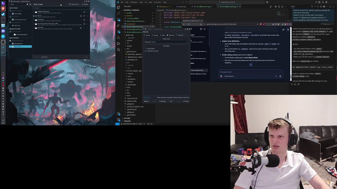337x189 pixels.
Task: Click Defaults in KZones configure dialog
Action: [162, 101]
